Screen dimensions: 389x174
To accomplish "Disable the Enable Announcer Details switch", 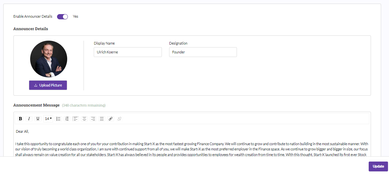I will tap(63, 17).
